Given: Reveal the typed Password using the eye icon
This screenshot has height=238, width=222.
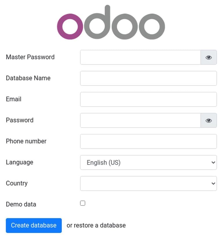Looking at the screenshot, I should click(x=209, y=120).
